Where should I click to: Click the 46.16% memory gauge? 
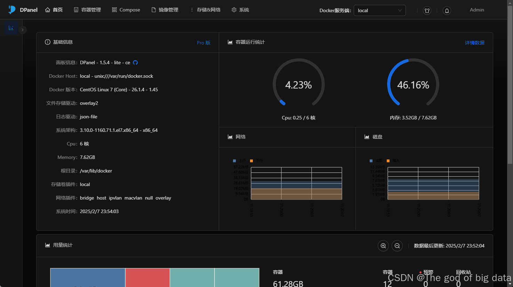(413, 83)
